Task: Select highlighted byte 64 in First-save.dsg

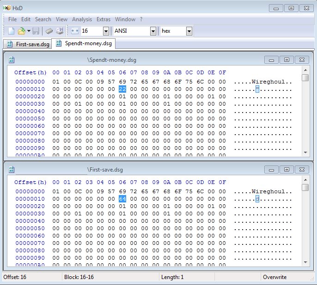Action: tap(122, 199)
